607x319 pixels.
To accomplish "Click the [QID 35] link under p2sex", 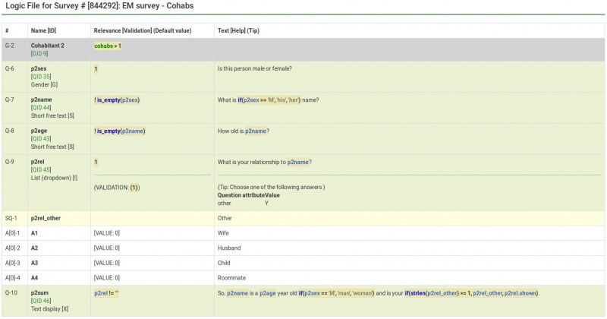I will (x=41, y=77).
